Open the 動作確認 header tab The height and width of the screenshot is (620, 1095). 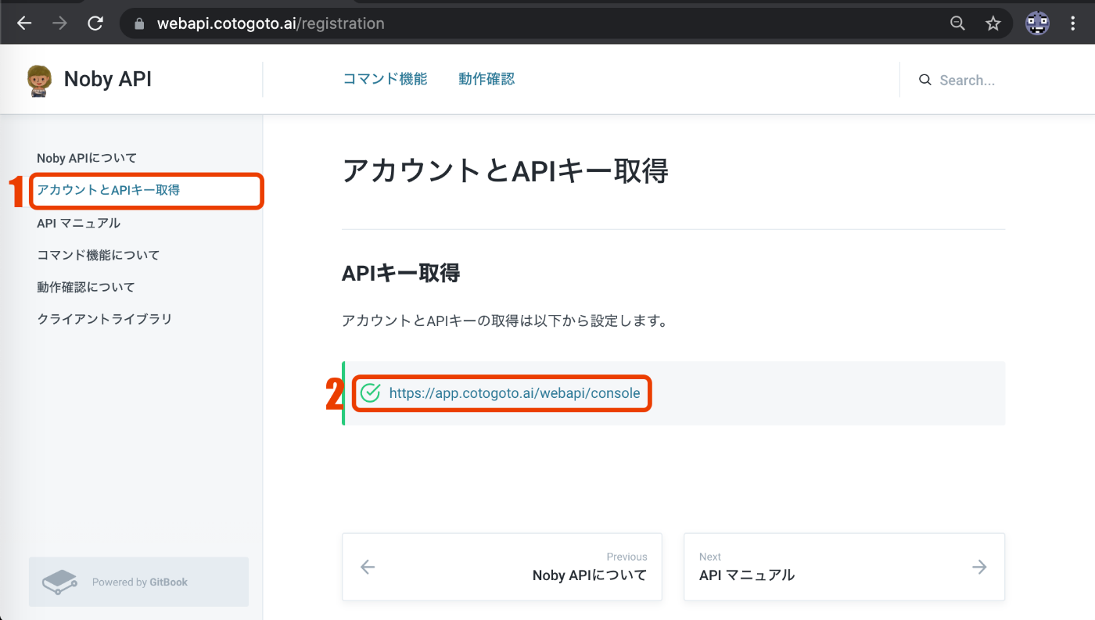486,79
